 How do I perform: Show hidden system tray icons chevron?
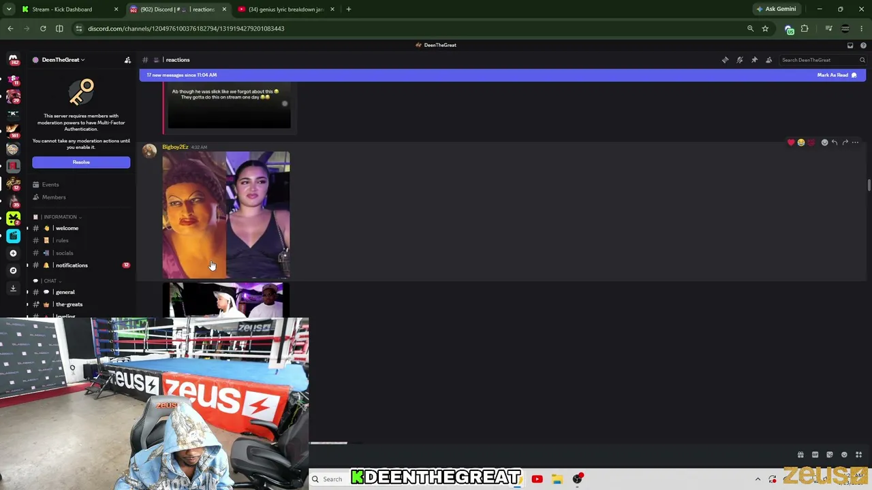pyautogui.click(x=758, y=479)
